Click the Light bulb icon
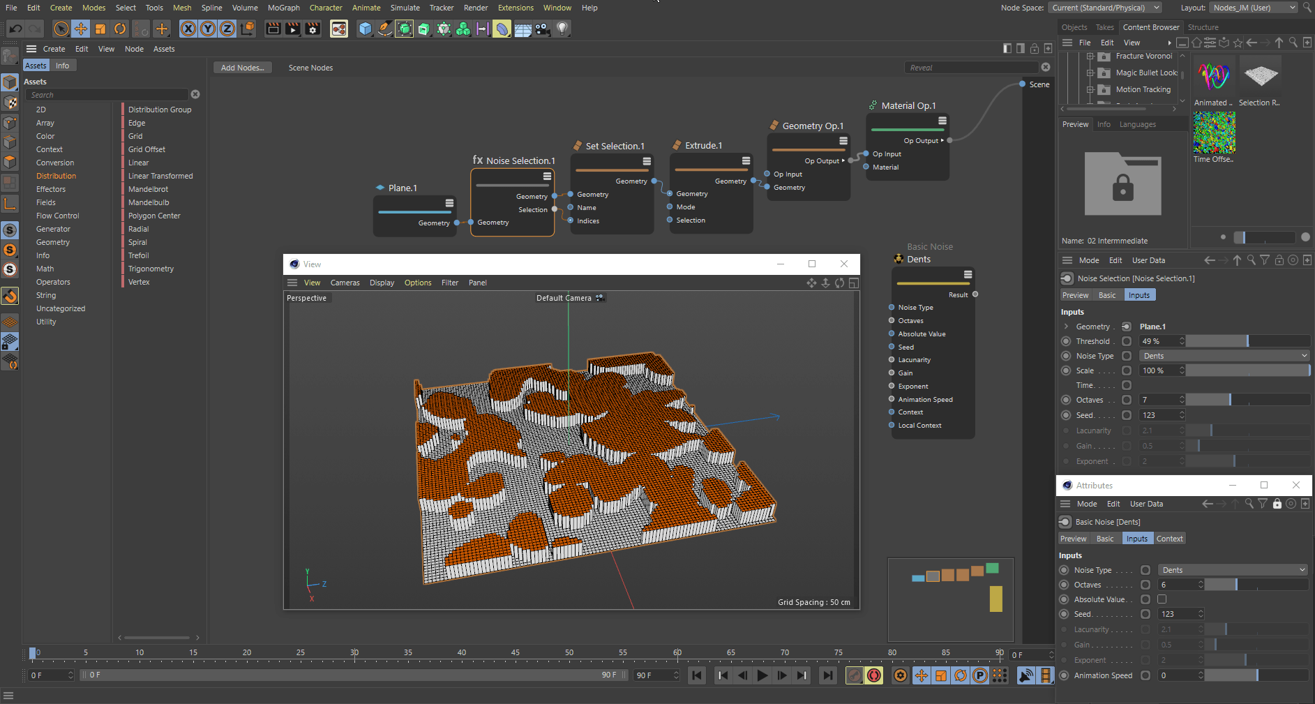This screenshot has height=704, width=1315. click(x=562, y=29)
